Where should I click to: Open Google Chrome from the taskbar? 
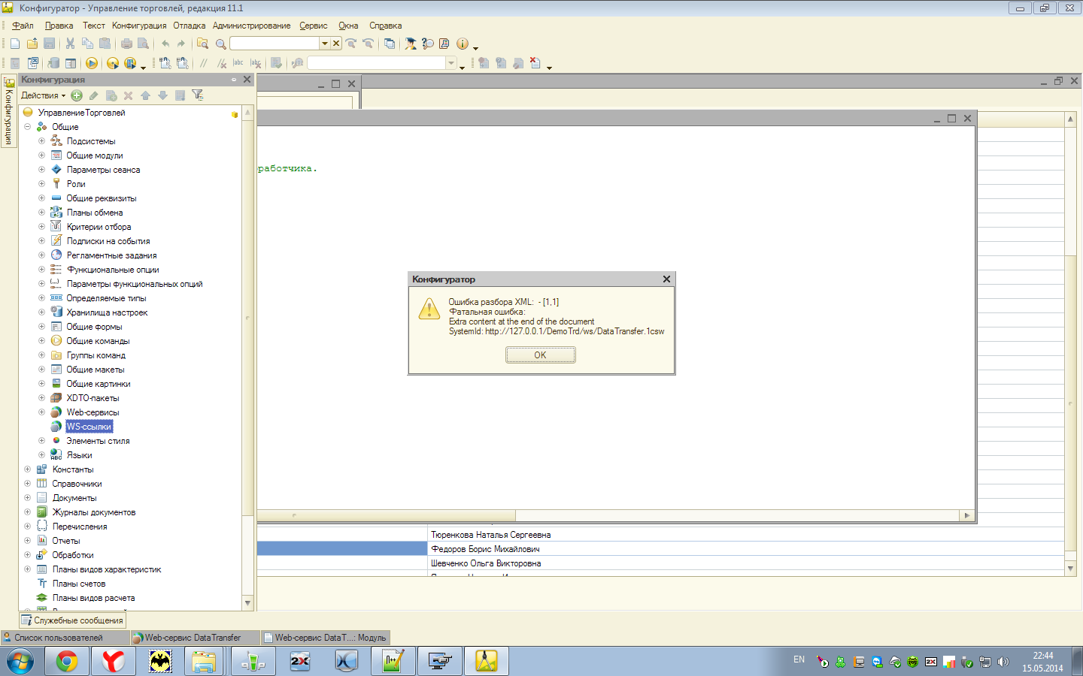point(67,661)
